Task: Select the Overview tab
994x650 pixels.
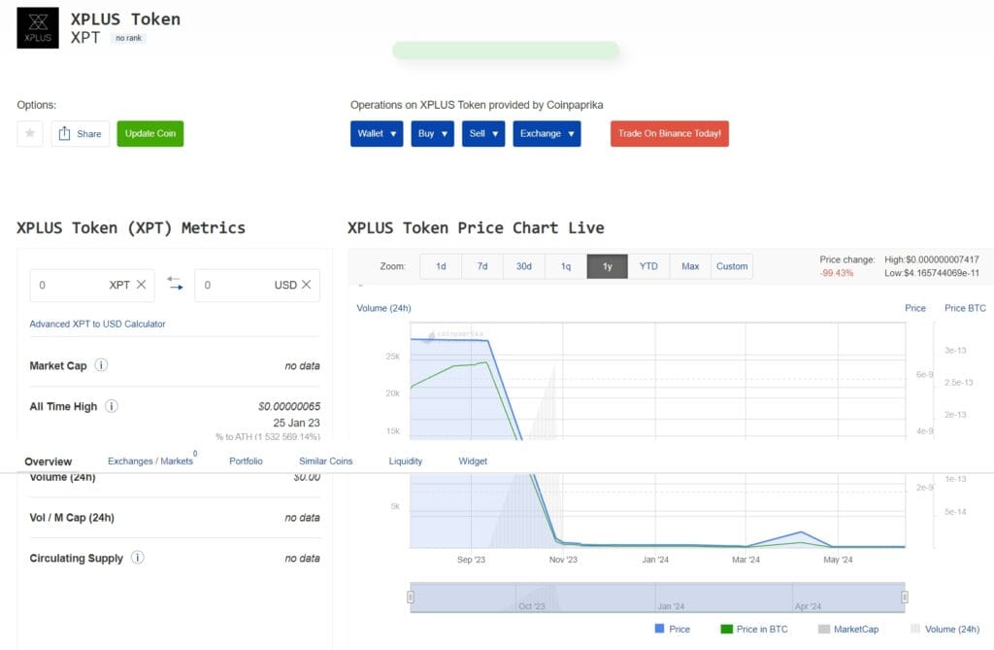Action: point(49,462)
